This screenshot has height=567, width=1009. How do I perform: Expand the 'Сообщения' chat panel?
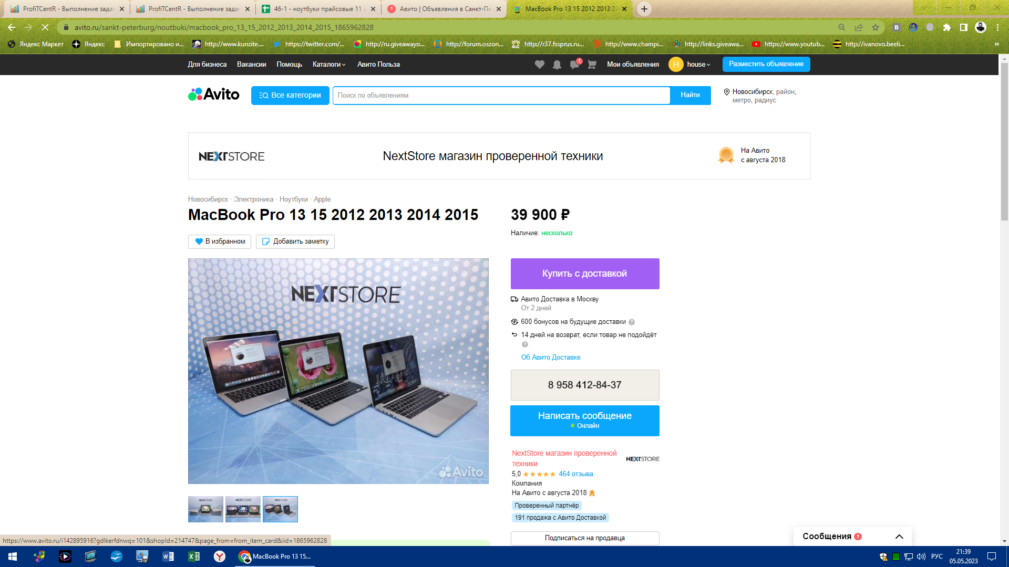(x=899, y=537)
